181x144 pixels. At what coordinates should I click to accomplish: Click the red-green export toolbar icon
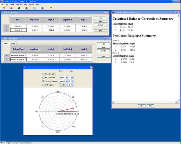pos(26,8)
